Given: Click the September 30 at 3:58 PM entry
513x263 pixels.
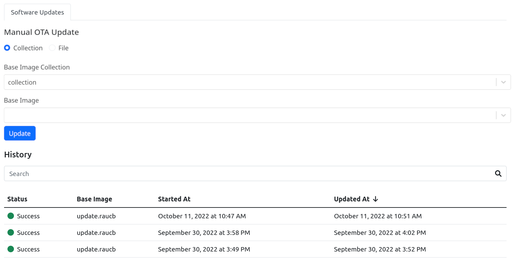Looking at the screenshot, I should pos(204,232).
